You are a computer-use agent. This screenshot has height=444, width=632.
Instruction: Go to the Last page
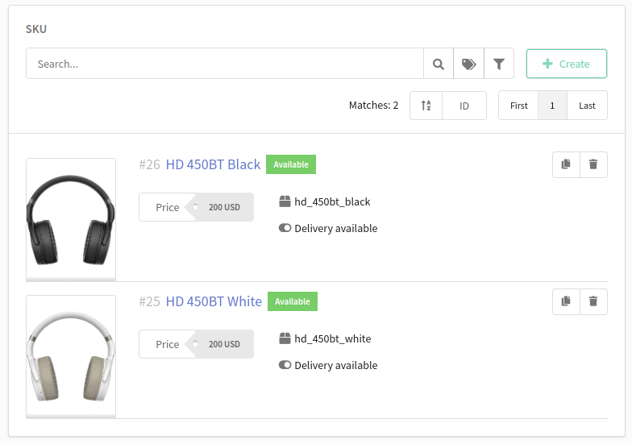(587, 106)
